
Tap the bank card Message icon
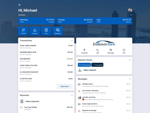coord(111,50)
